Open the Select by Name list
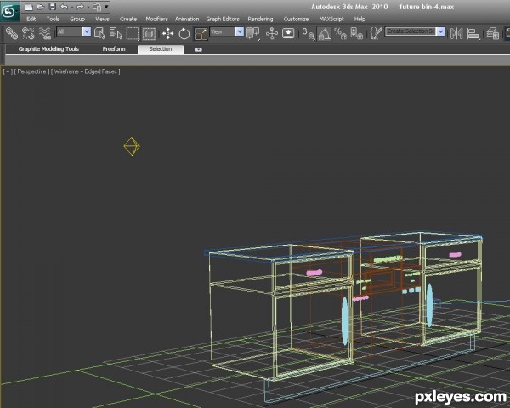Viewport: 510px width, 408px height. [x=116, y=33]
